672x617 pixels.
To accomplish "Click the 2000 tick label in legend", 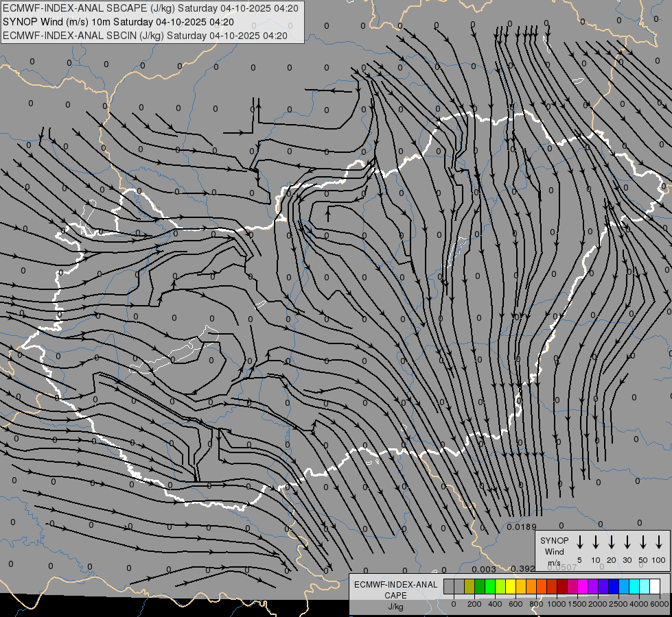I will click(598, 604).
